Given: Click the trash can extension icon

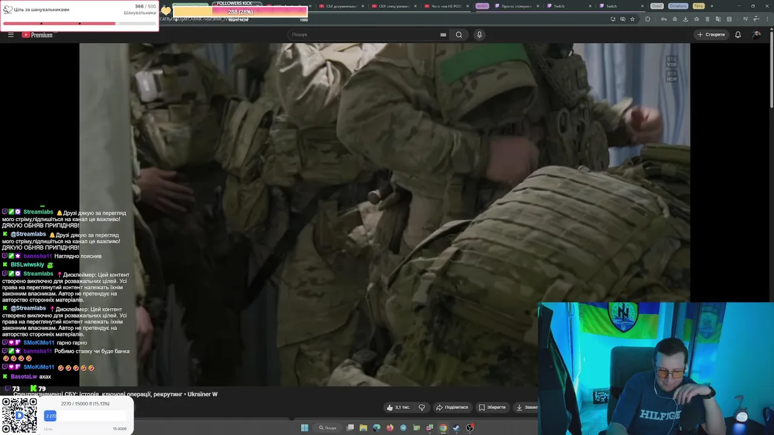Looking at the screenshot, I should 707,19.
